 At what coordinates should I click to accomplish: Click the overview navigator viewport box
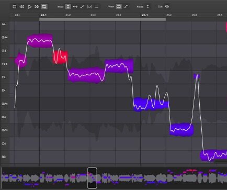(92, 178)
